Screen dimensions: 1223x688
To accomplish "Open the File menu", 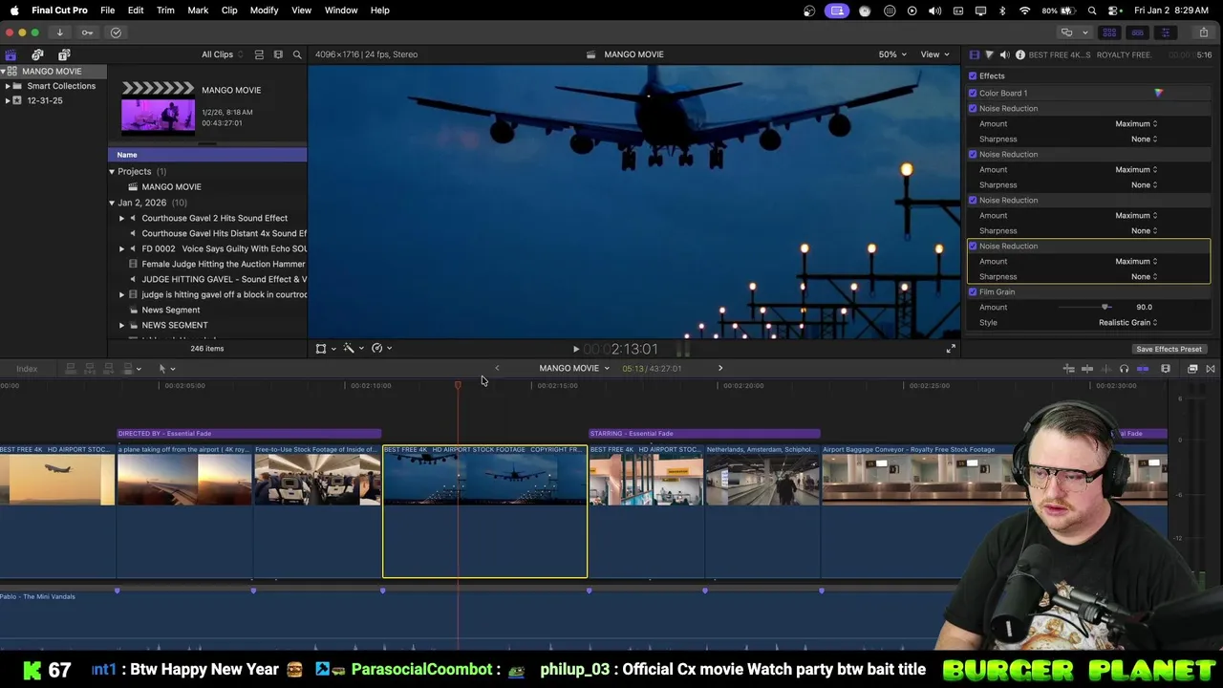I will coord(108,11).
